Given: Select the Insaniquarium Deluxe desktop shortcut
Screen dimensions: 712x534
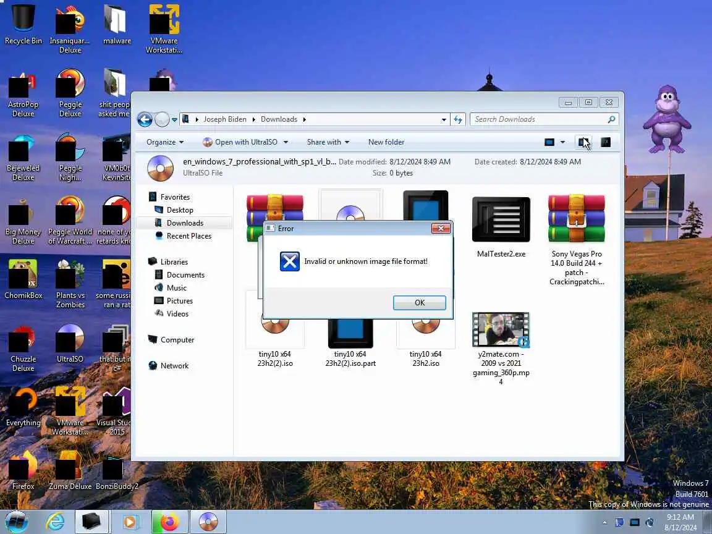Looking at the screenshot, I should tap(70, 29).
